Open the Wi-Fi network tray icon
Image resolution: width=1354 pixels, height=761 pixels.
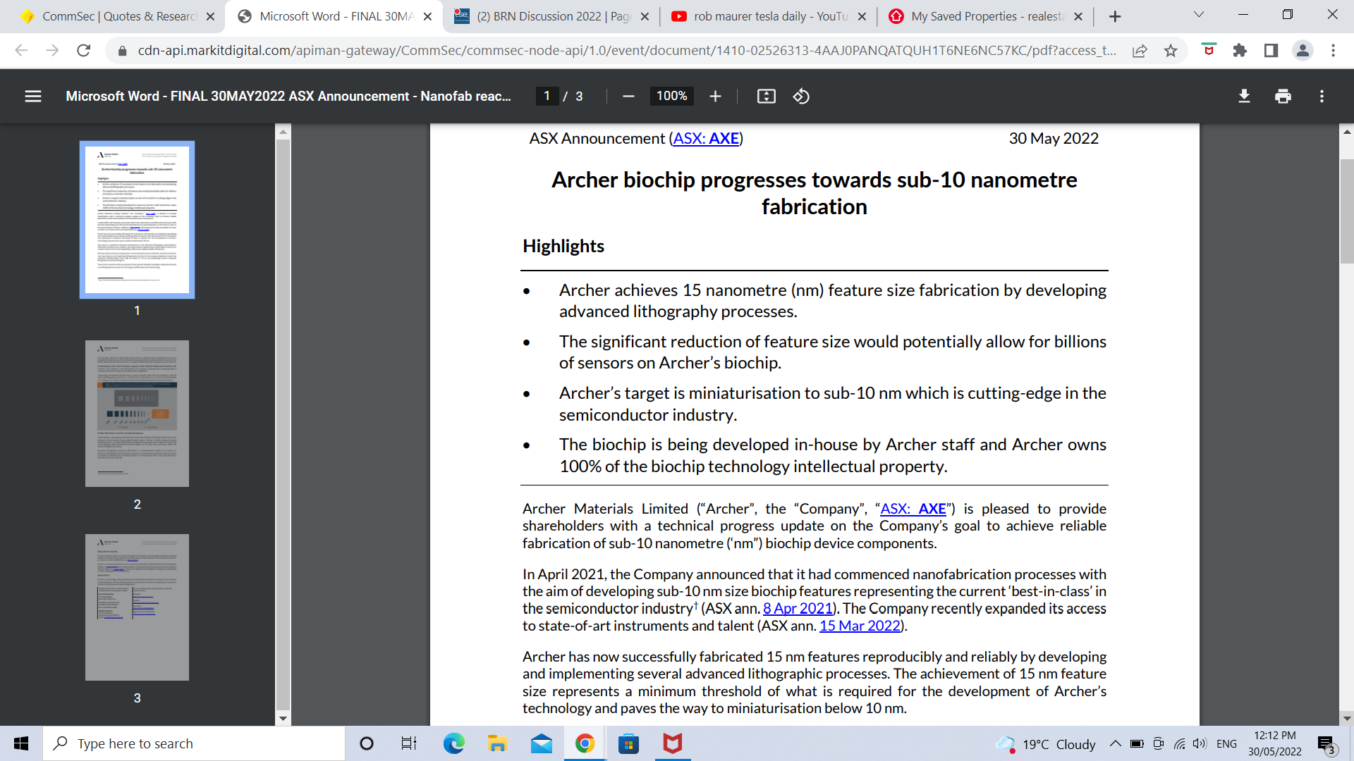click(x=1179, y=743)
